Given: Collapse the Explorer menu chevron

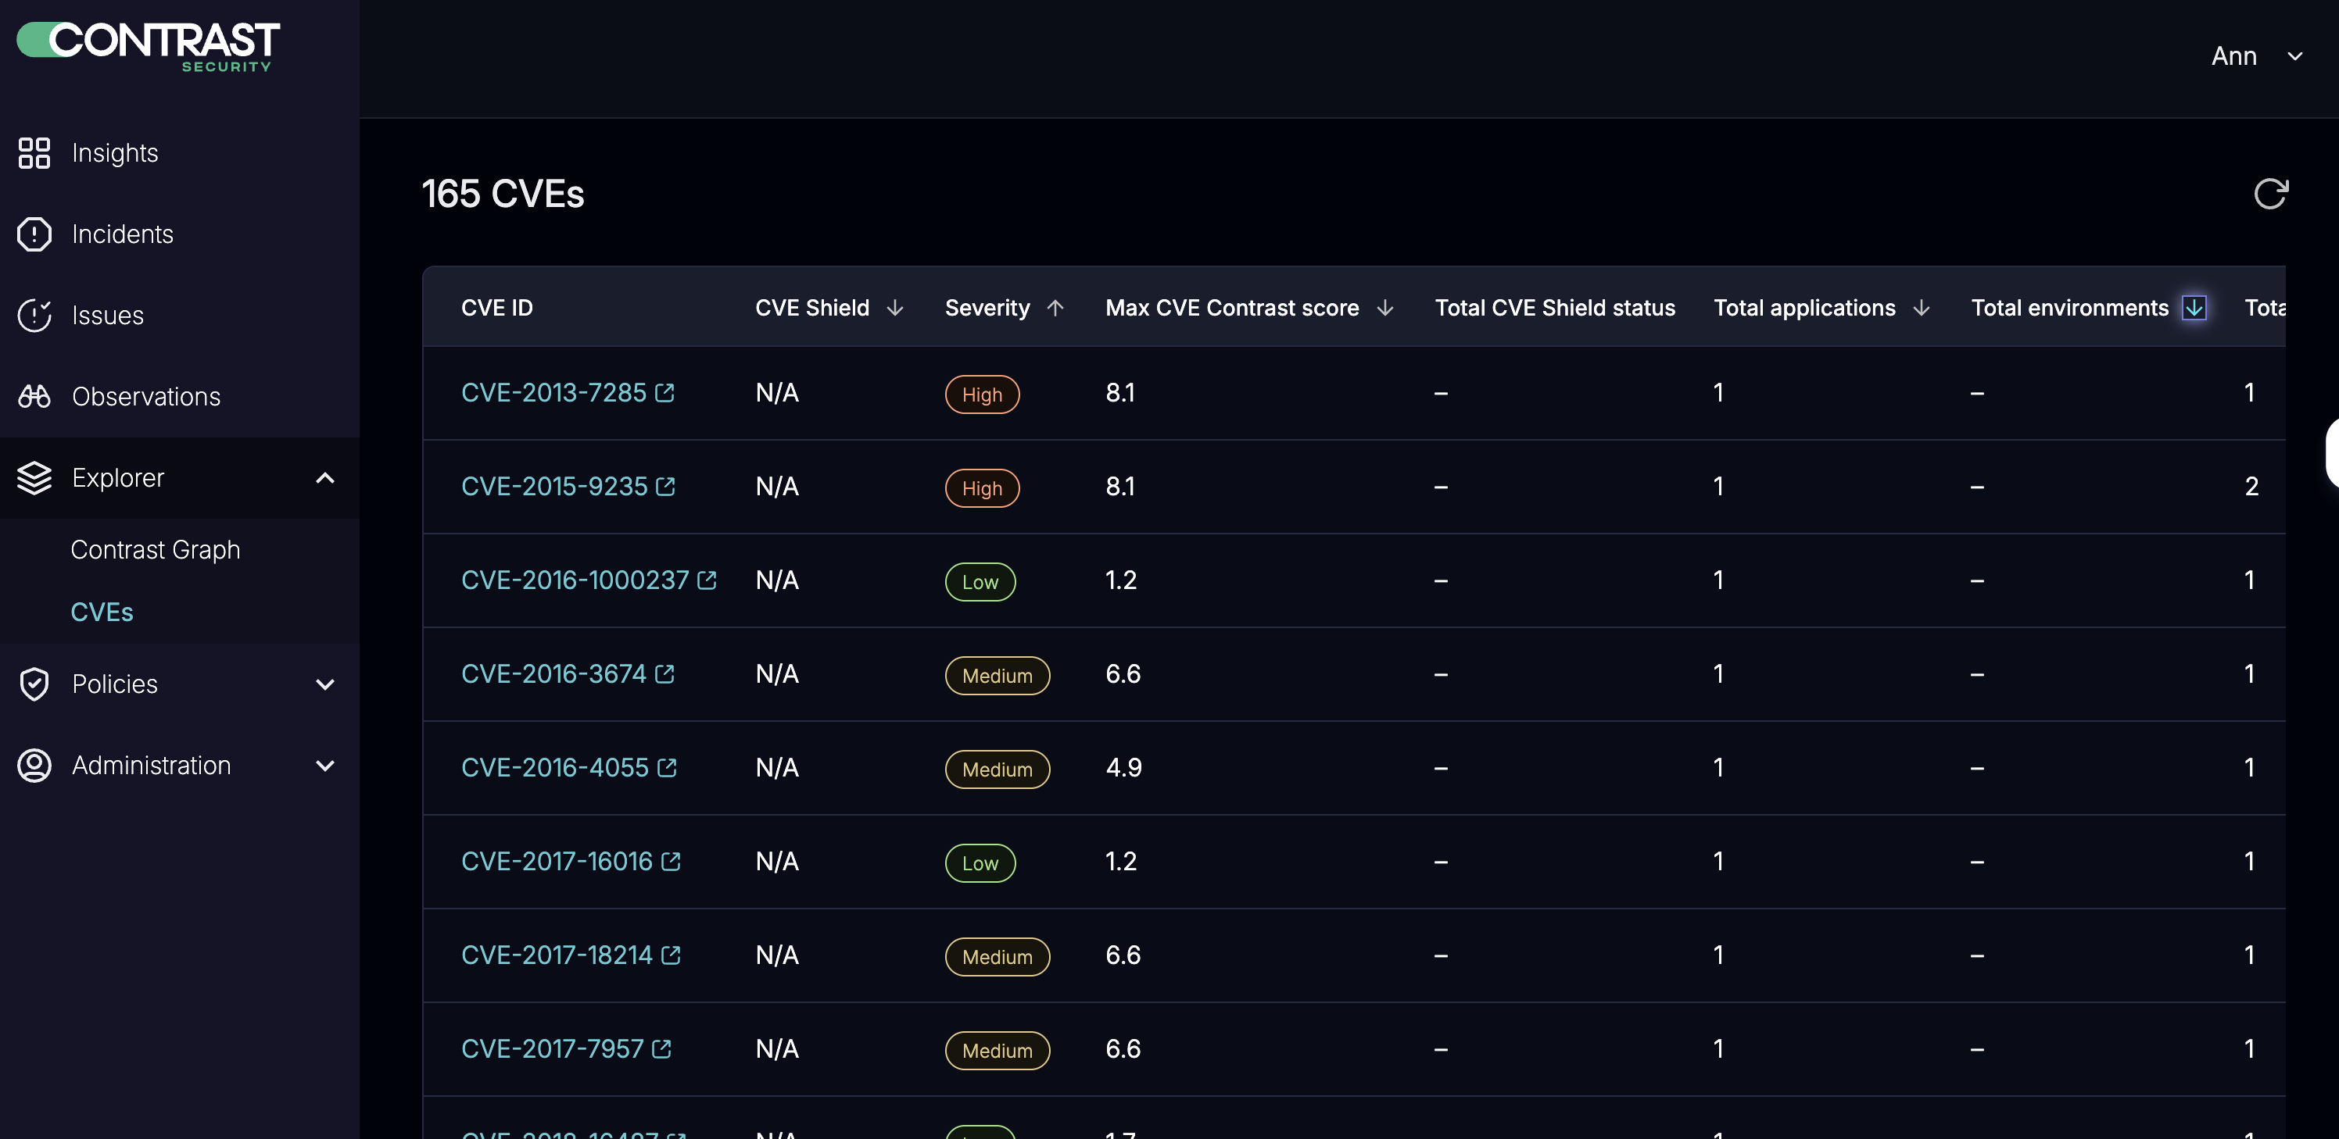Looking at the screenshot, I should coord(325,477).
